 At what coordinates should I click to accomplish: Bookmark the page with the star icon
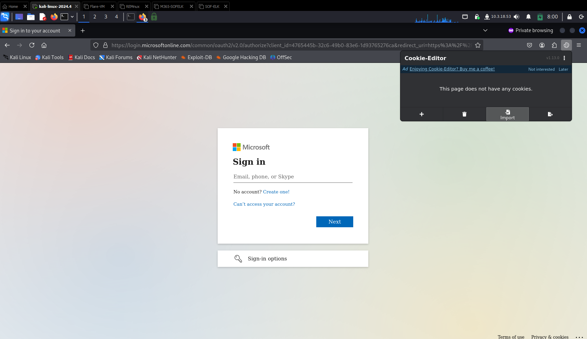478,45
